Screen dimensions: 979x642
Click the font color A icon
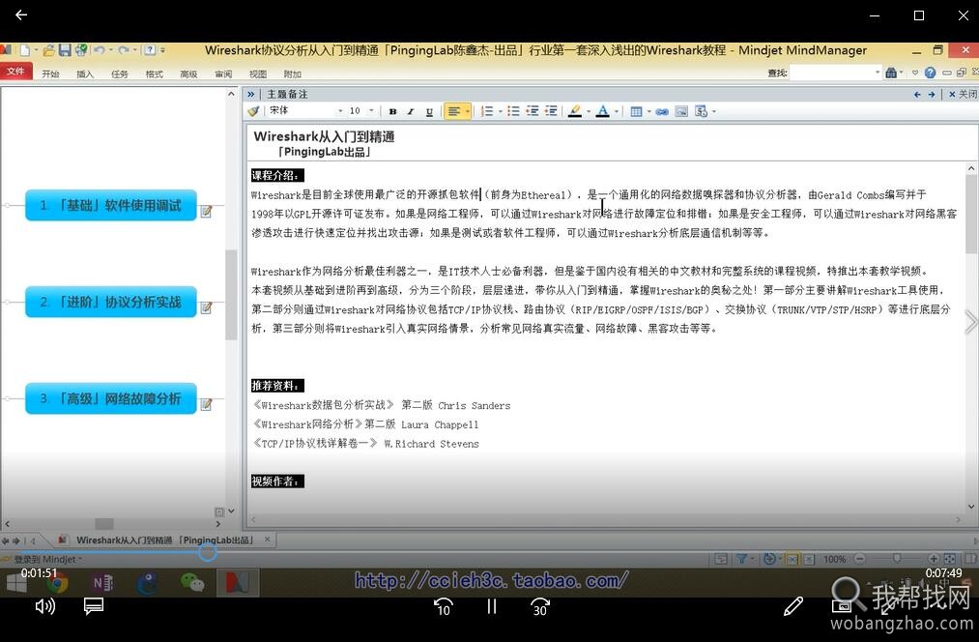click(x=602, y=111)
